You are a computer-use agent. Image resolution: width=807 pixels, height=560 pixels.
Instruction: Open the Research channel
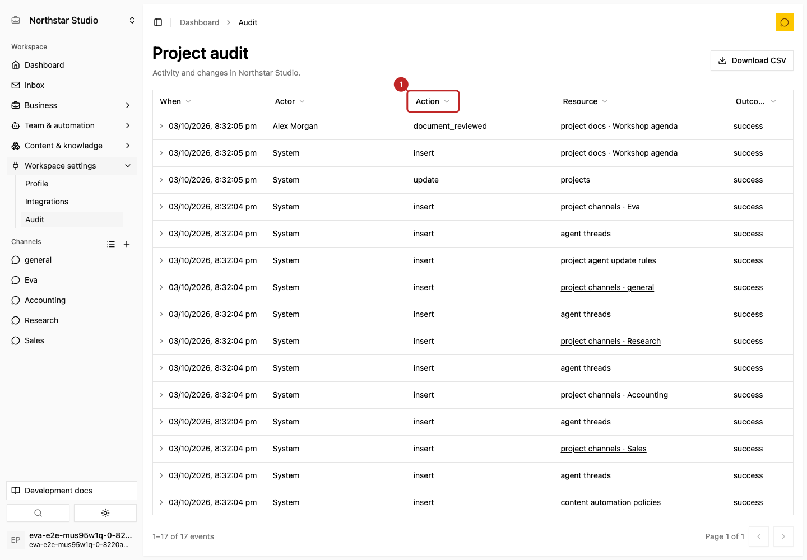(x=72, y=320)
